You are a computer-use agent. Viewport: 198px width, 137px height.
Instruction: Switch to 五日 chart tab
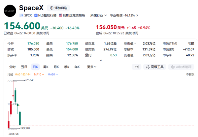pyautogui.click(x=24, y=67)
